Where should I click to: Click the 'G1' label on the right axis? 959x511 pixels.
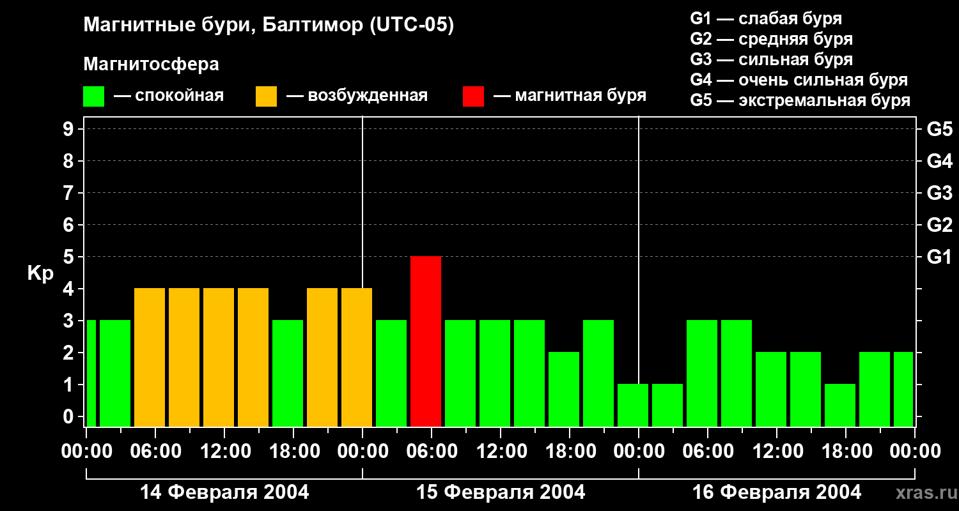(x=939, y=257)
